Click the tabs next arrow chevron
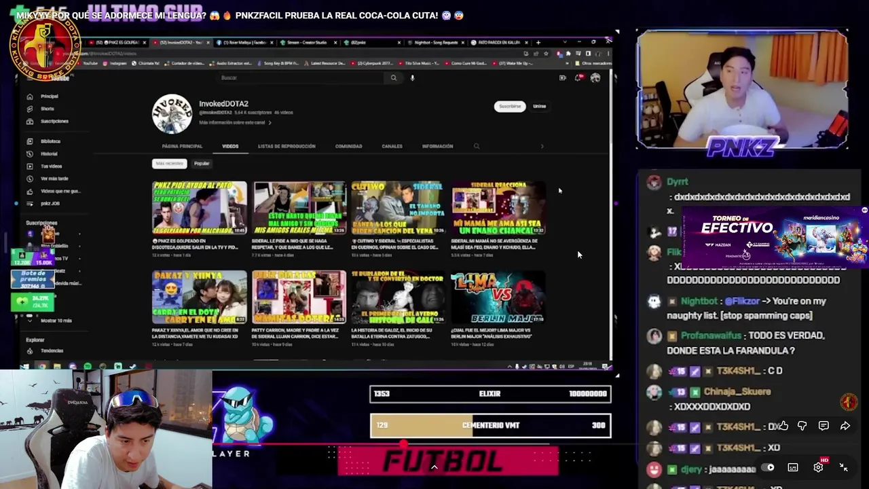 pos(542,146)
